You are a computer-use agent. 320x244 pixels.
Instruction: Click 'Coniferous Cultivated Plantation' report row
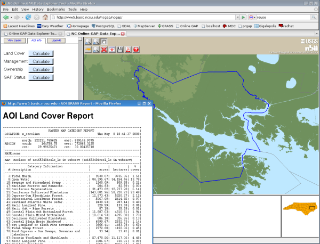(x=72, y=192)
